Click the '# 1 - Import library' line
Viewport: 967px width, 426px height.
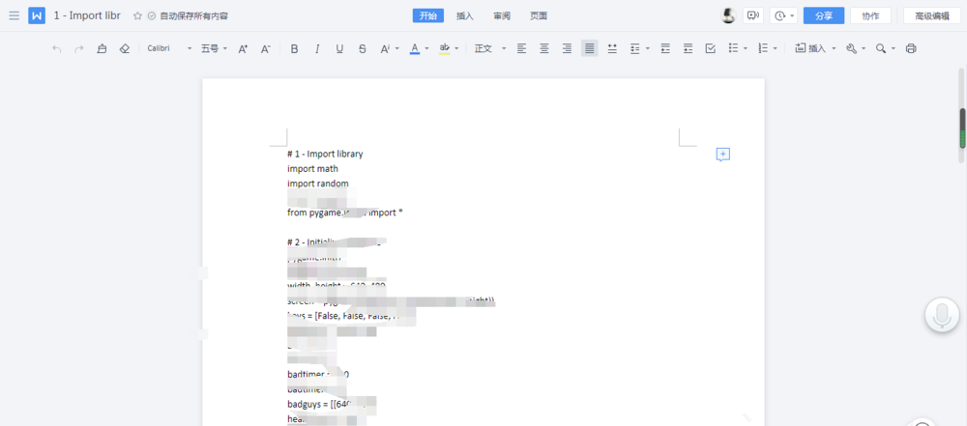tap(325, 155)
